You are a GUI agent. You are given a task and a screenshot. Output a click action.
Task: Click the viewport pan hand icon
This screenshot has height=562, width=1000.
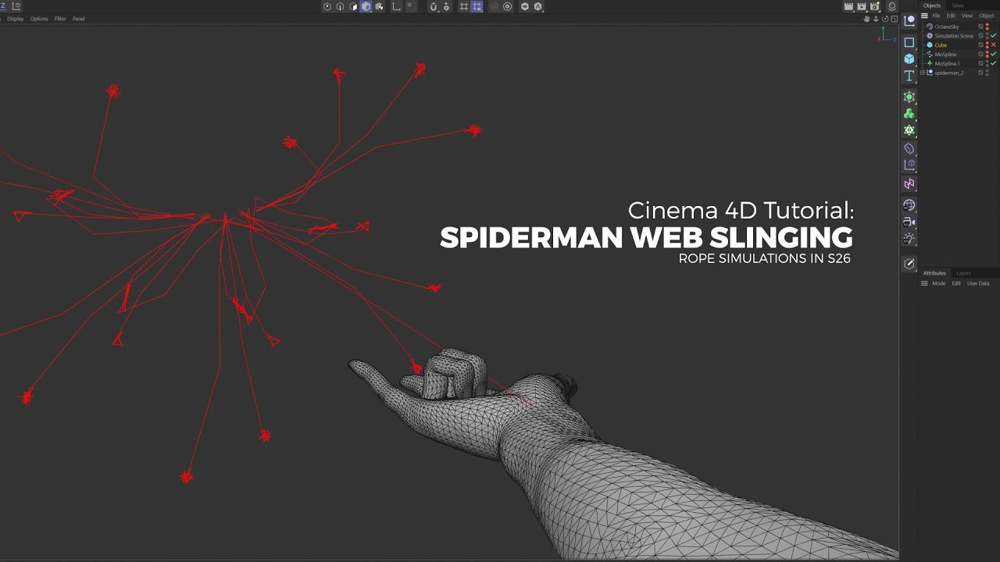(x=866, y=19)
